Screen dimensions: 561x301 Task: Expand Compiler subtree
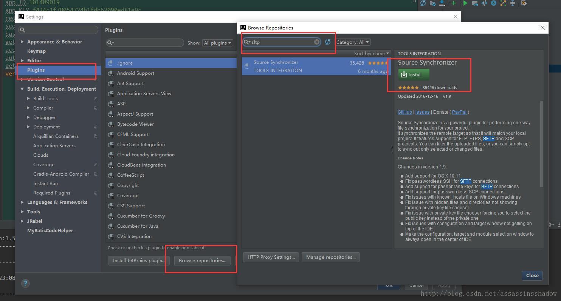pyautogui.click(x=28, y=108)
